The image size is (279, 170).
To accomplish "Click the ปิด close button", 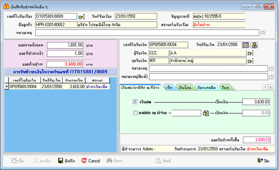I will click(263, 161).
